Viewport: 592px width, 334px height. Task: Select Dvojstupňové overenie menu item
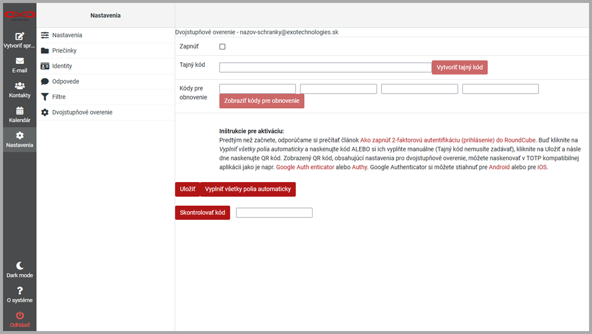(x=82, y=112)
